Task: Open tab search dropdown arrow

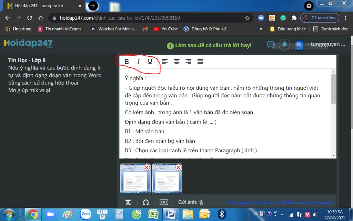Action: coord(309,6)
